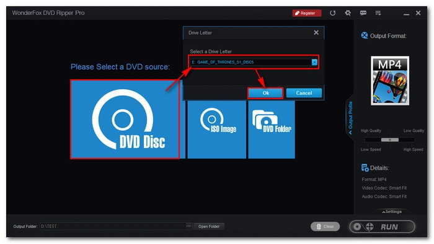Image resolution: width=434 pixels, height=244 pixels.
Task: Click the 'High Speed' slider label
Action: click(413, 149)
